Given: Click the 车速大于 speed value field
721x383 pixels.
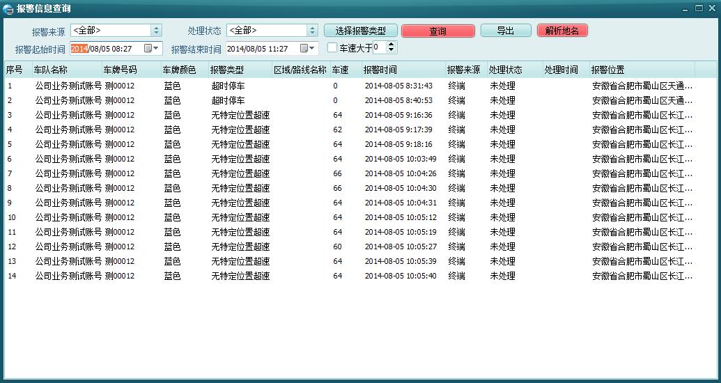Looking at the screenshot, I should (x=379, y=48).
